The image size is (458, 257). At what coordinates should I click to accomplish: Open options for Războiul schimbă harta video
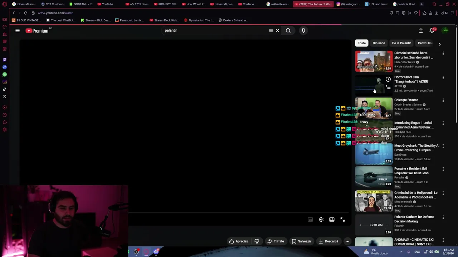coord(443,54)
